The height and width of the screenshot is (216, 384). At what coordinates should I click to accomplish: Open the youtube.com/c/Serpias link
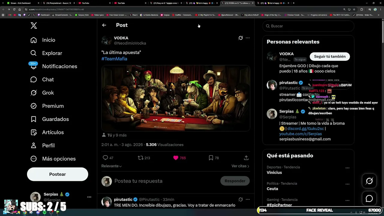(x=301, y=134)
